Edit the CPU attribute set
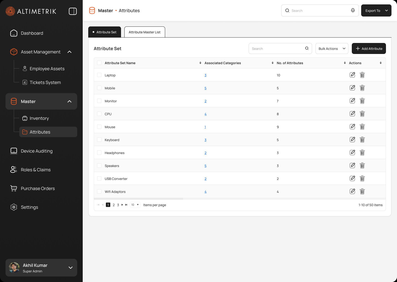 pos(352,114)
